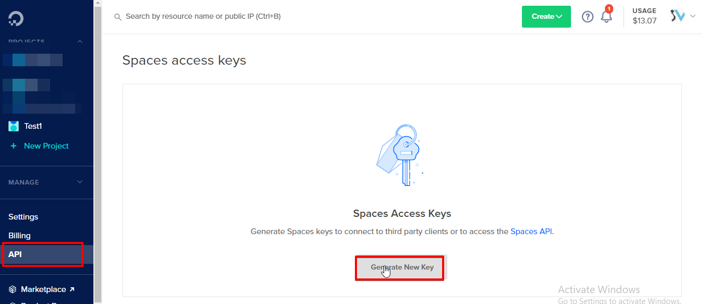Open the Create dropdown button
Image resolution: width=702 pixels, height=304 pixels.
click(x=546, y=17)
